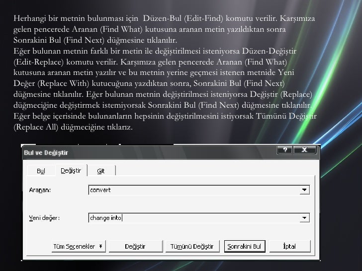Click the Değiştir button

tap(136, 246)
